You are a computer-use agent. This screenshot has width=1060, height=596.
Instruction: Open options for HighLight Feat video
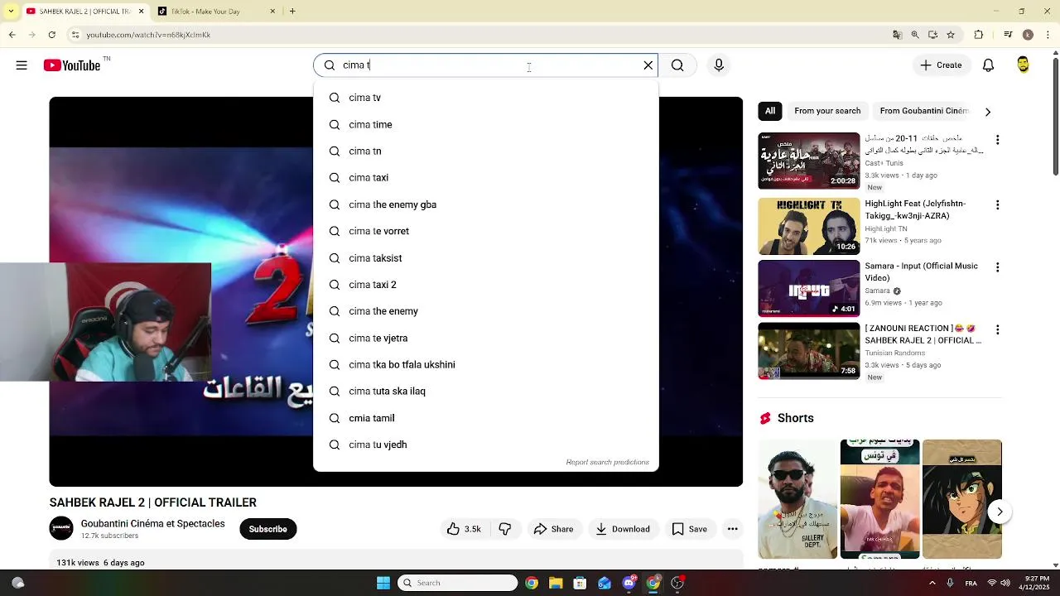(x=997, y=204)
